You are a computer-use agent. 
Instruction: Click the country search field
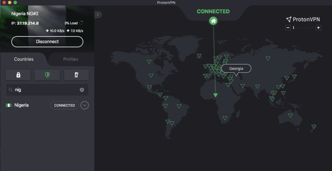click(47, 90)
